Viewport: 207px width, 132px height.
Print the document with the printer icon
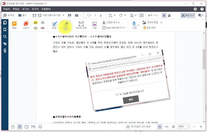(69, 15)
